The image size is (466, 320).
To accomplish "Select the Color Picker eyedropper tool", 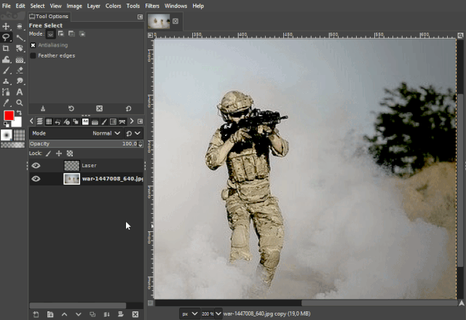I will coord(6,103).
